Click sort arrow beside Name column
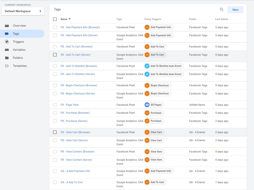 (70, 19)
